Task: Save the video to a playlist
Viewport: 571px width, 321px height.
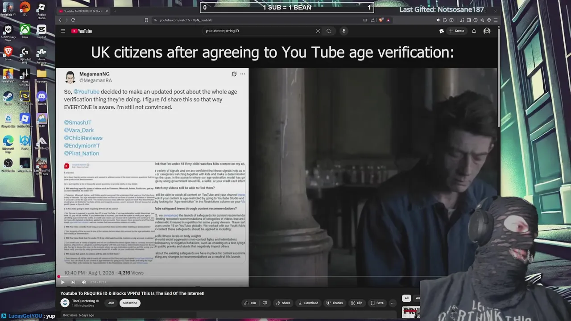Action: tap(377, 303)
